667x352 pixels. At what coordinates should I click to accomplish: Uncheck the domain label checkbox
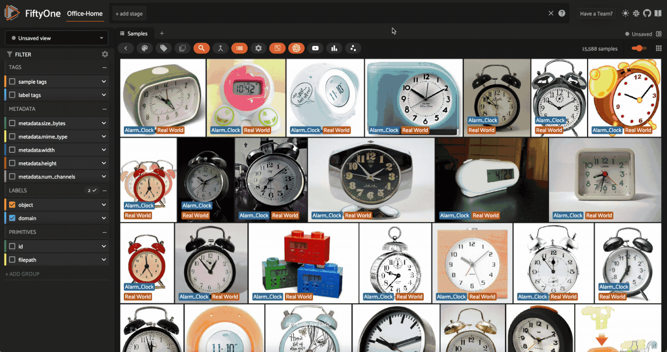[13, 219]
